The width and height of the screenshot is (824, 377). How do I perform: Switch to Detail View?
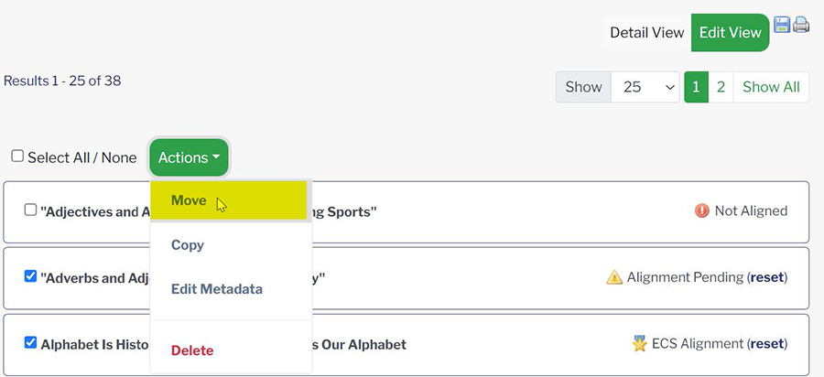tap(647, 33)
